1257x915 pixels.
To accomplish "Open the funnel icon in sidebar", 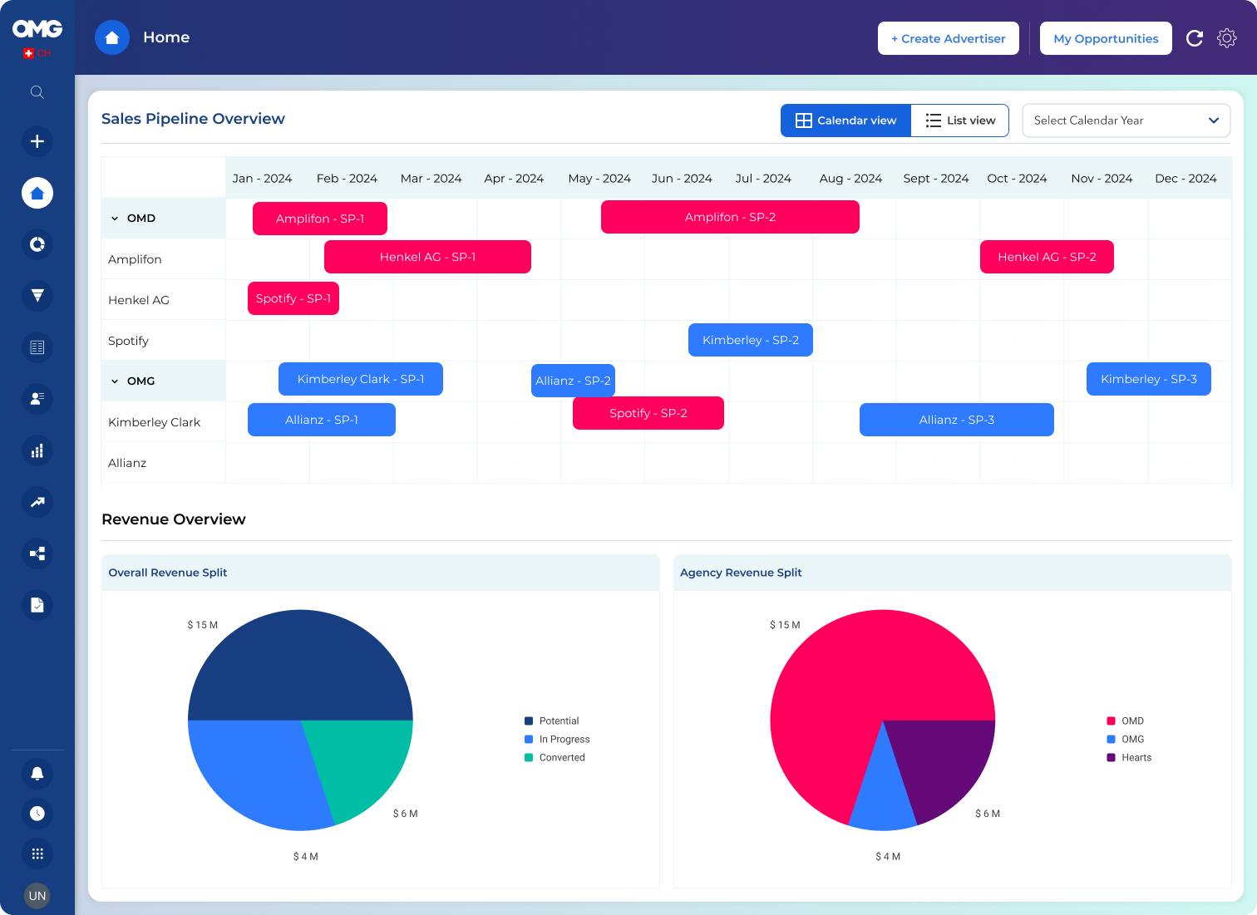I will [x=37, y=296].
